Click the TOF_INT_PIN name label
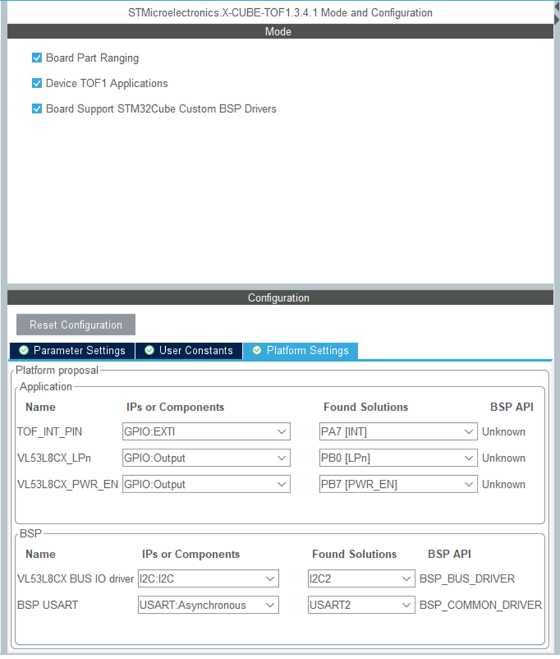This screenshot has height=659, width=560. coord(50,432)
